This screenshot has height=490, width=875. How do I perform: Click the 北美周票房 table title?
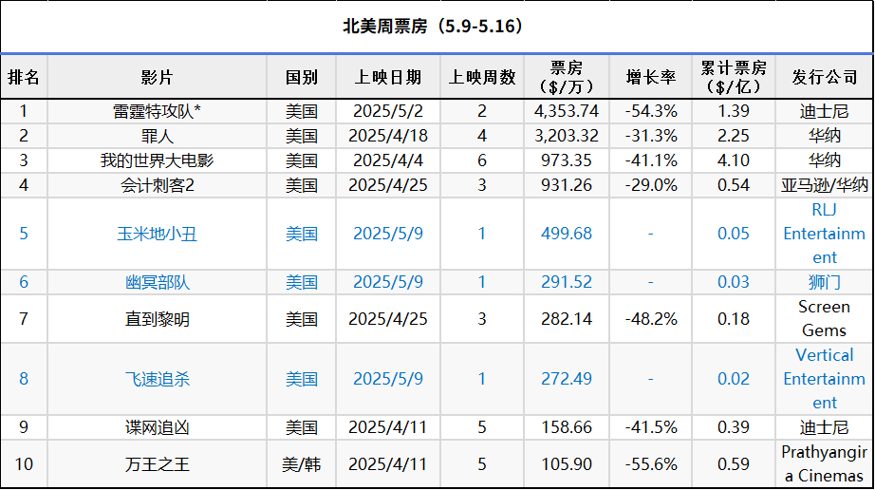(433, 27)
